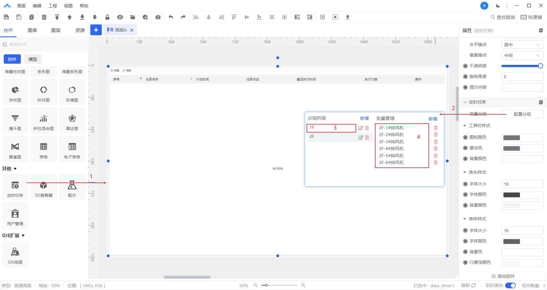This screenshot has height=290, width=547.
Task: Toggle the 实时渲染 switch
Action: coord(510,285)
